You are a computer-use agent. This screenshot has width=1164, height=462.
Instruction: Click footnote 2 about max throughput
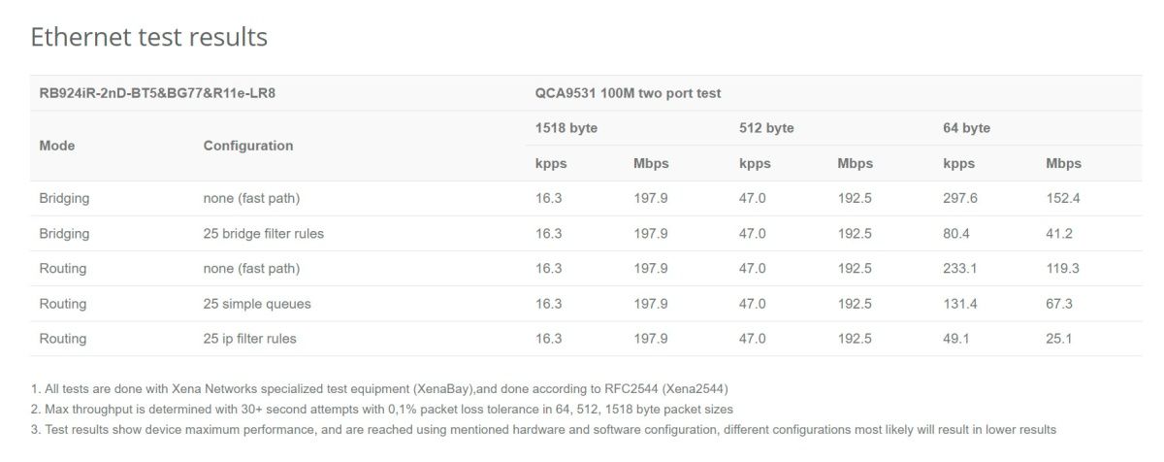[x=382, y=410]
